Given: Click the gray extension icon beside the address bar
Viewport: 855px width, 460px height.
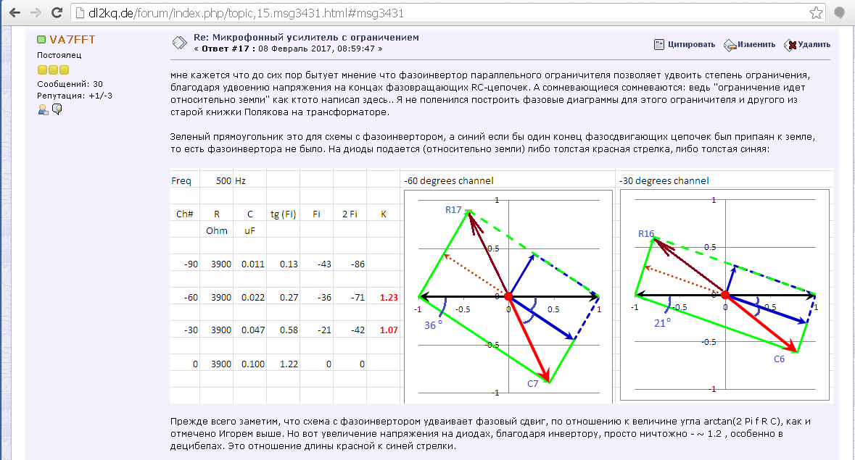Looking at the screenshot, I should pos(840,13).
